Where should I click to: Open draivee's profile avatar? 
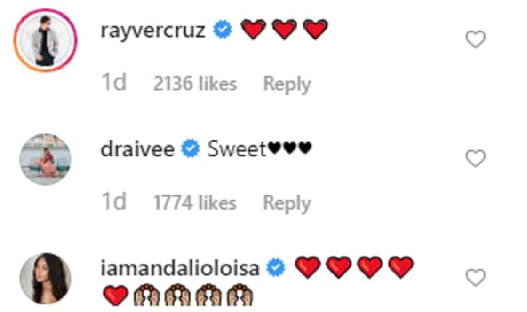tap(45, 159)
